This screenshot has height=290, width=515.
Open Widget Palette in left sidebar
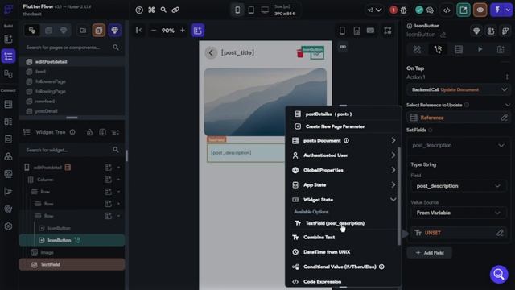(x=8, y=39)
